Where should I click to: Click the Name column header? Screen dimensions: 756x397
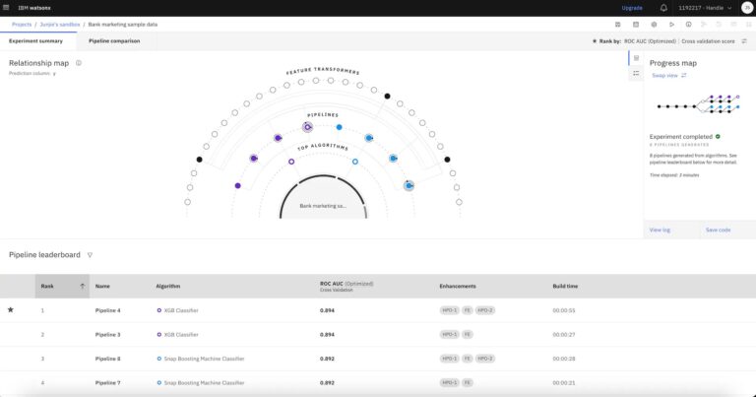[102, 286]
